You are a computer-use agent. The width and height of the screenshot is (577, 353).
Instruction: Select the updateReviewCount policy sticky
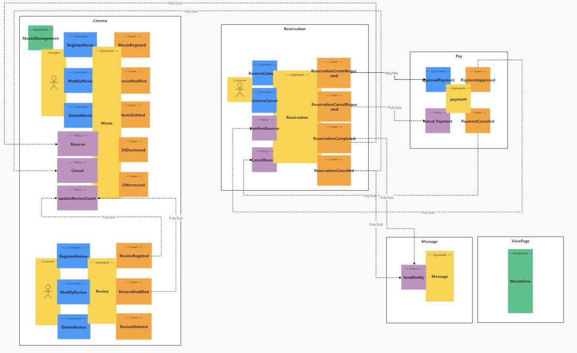(x=78, y=198)
